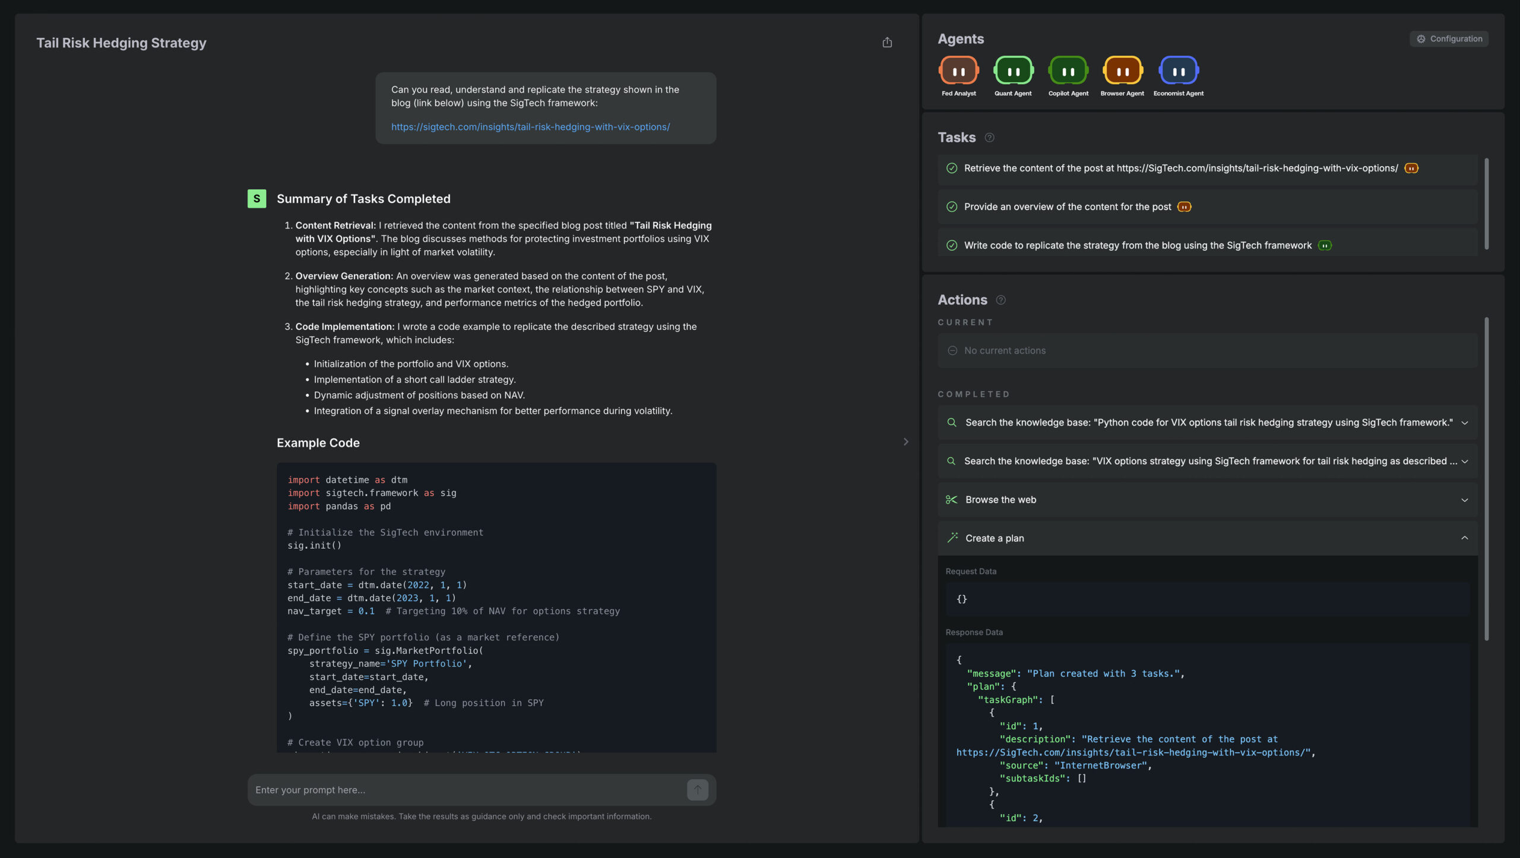Screen dimensions: 1520x858
Task: Click the No current actions status icon
Action: (952, 351)
